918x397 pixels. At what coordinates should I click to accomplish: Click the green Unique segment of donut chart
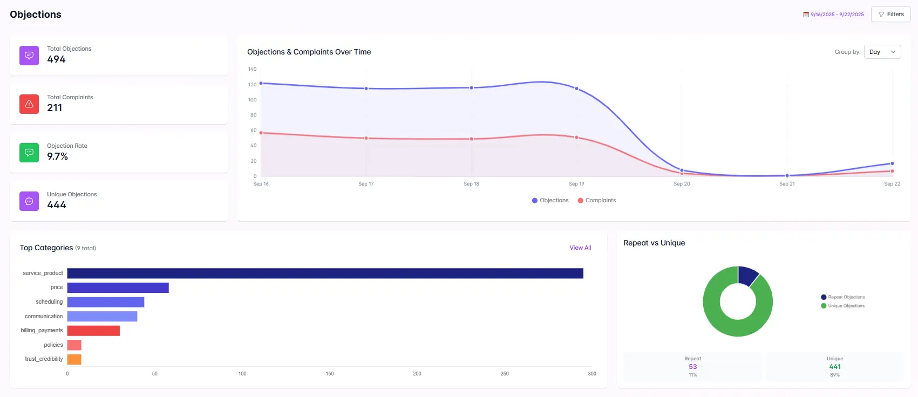718,318
